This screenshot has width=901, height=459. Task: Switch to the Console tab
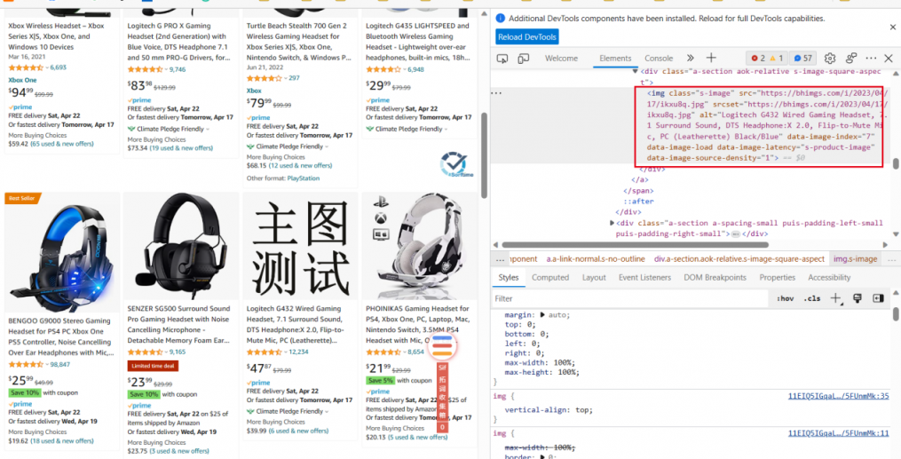click(x=659, y=58)
